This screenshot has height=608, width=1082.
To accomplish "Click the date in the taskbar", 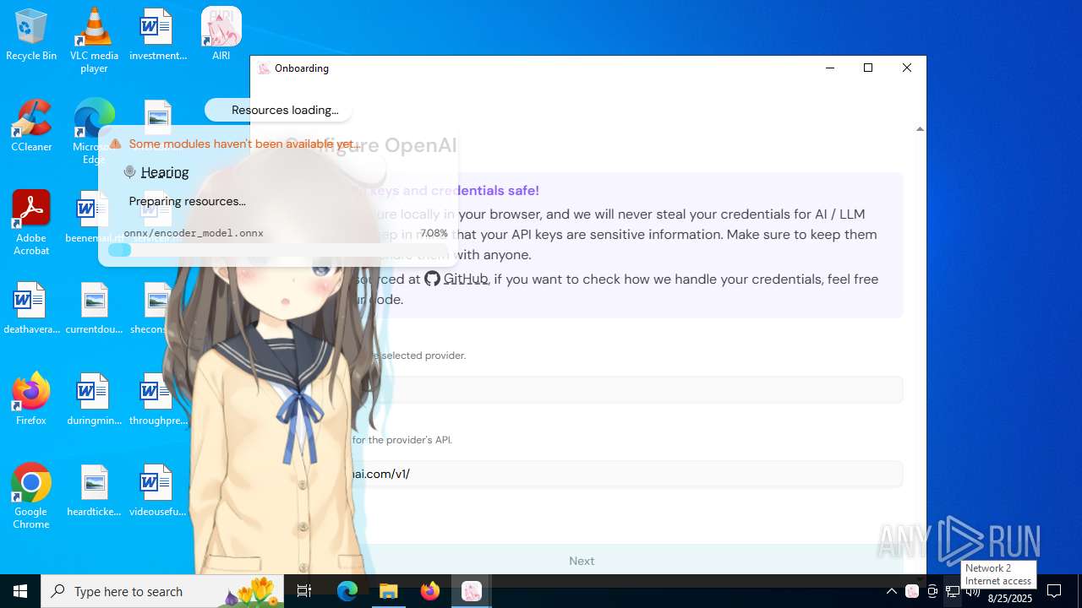I will [x=1009, y=598].
